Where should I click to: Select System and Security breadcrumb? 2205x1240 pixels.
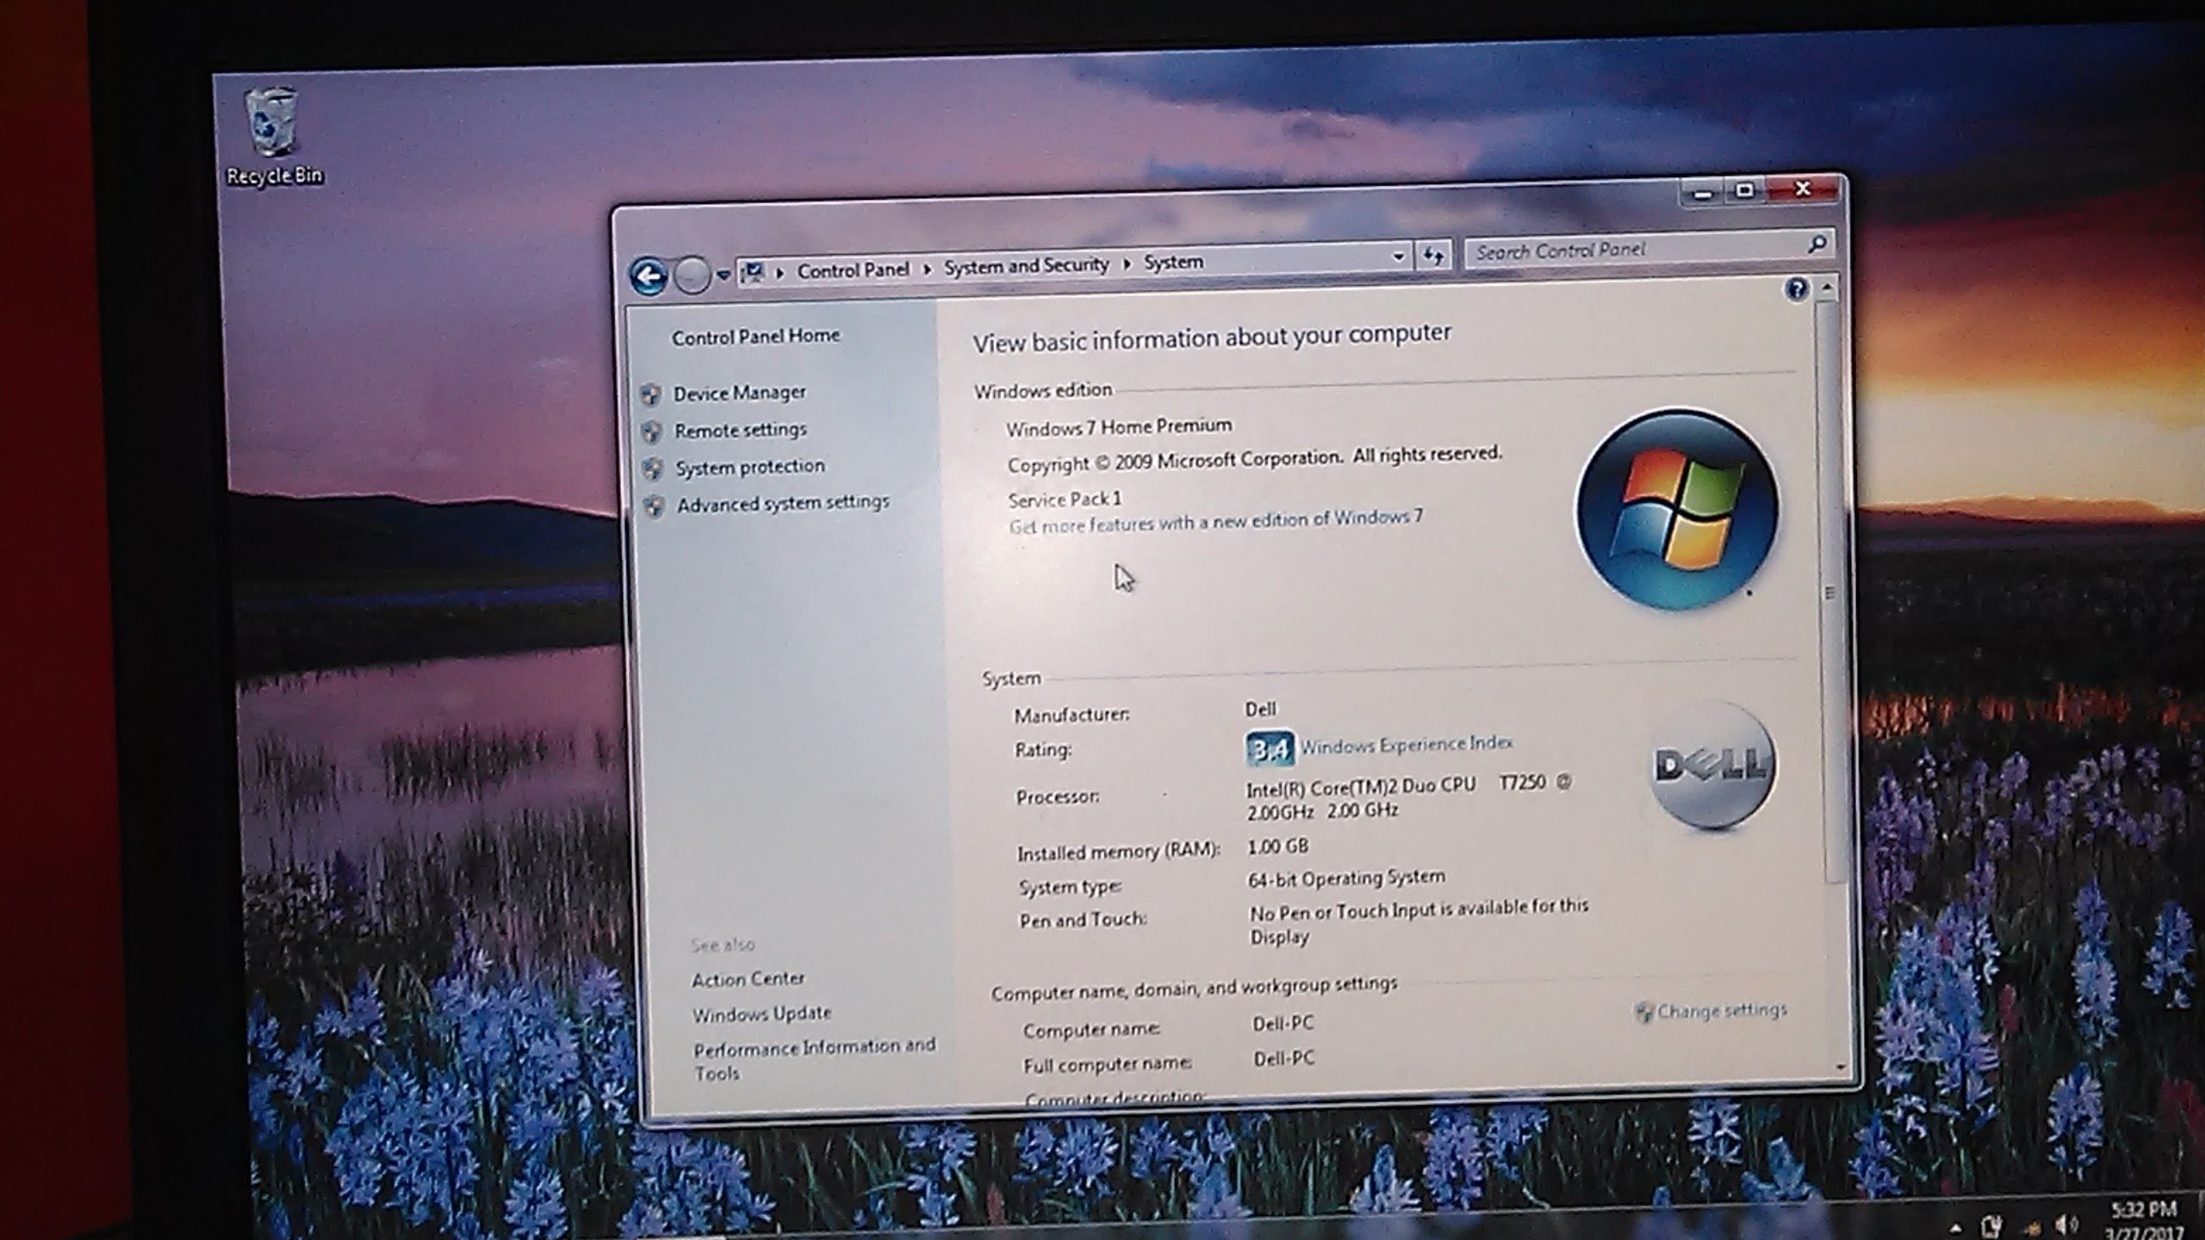click(x=1026, y=266)
